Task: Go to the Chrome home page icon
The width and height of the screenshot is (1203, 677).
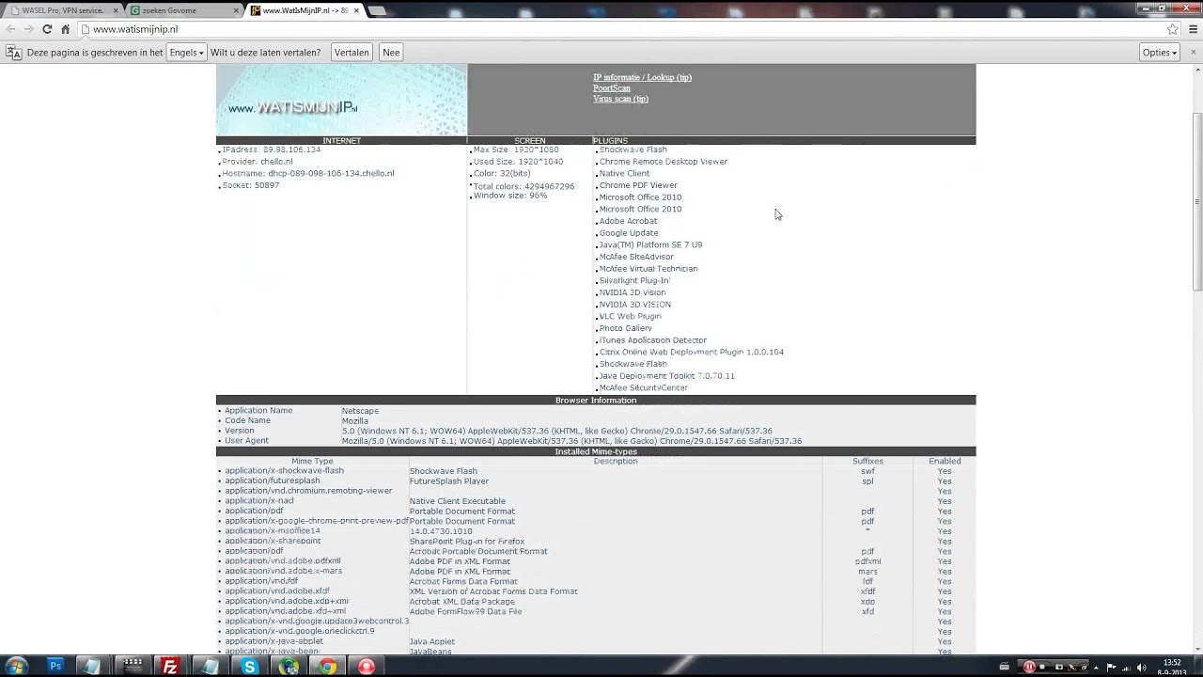Action: tap(66, 29)
